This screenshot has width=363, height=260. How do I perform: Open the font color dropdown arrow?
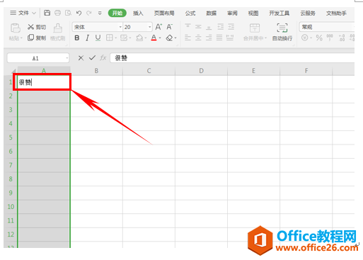tap(160, 38)
